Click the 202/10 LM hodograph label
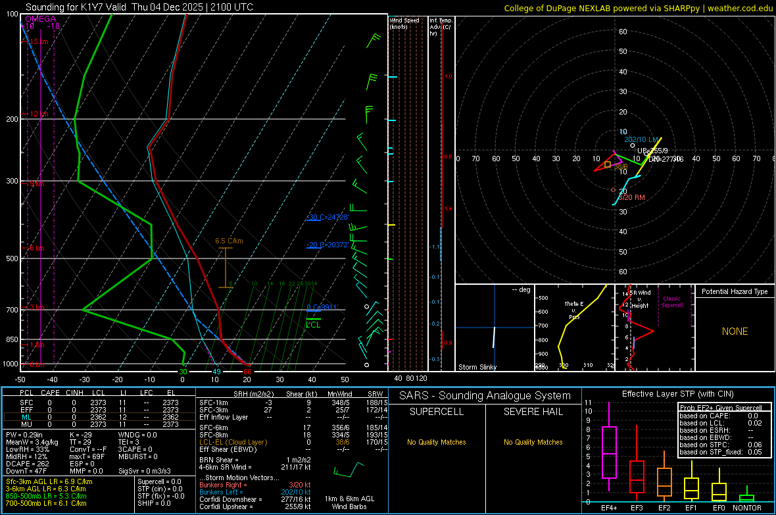Screen dimensions: 776x515 641,139
